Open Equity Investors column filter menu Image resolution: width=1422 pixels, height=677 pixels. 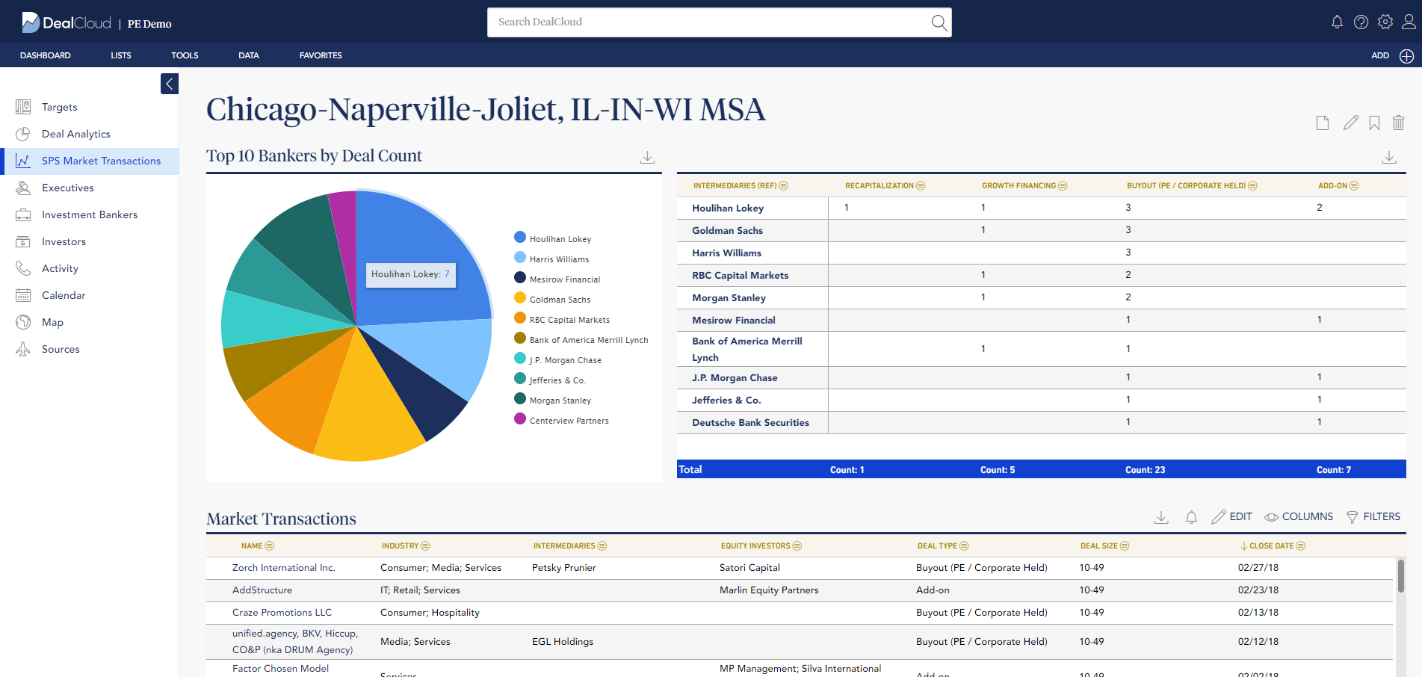(x=797, y=545)
